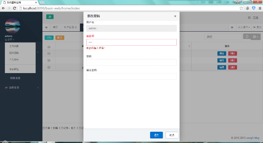The width and height of the screenshot is (263, 143).
Task: Close the 用户管理 tab via its x icon
Action: pos(76,27)
